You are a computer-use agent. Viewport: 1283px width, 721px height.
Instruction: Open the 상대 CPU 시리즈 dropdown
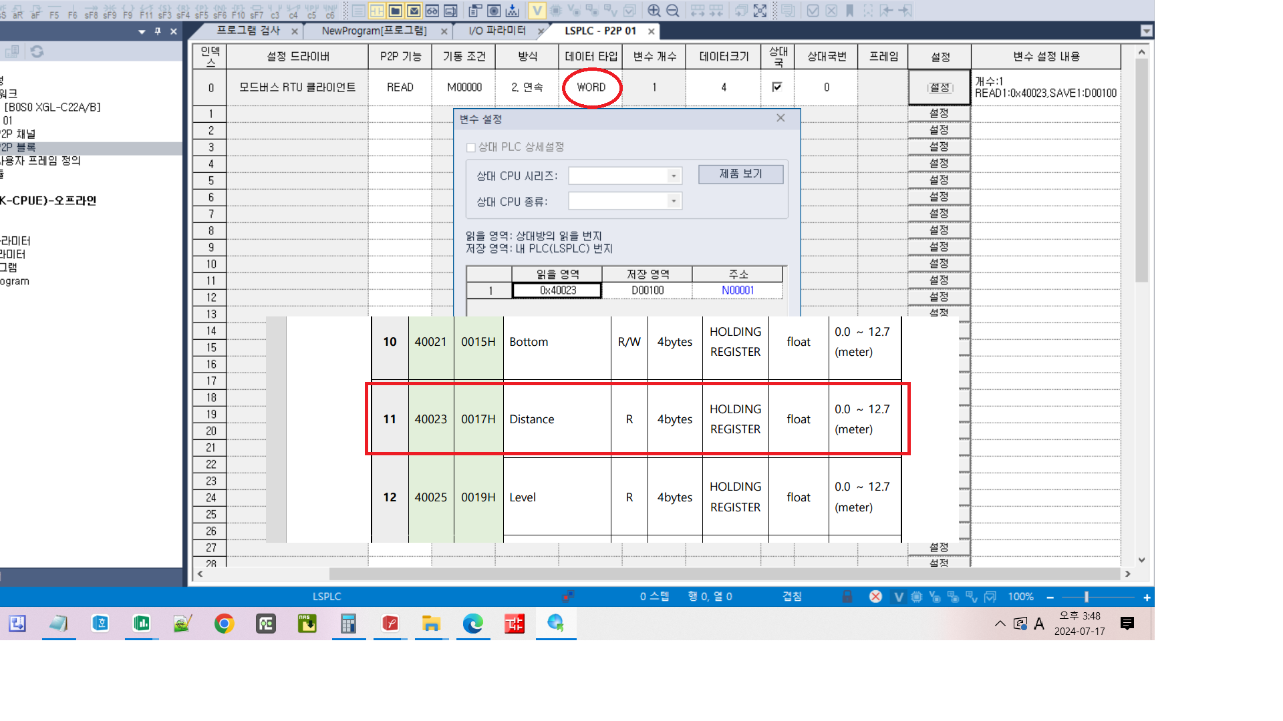click(x=673, y=176)
